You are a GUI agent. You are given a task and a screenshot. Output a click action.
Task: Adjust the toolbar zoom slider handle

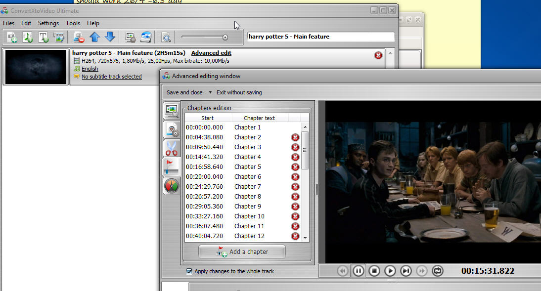pos(225,37)
